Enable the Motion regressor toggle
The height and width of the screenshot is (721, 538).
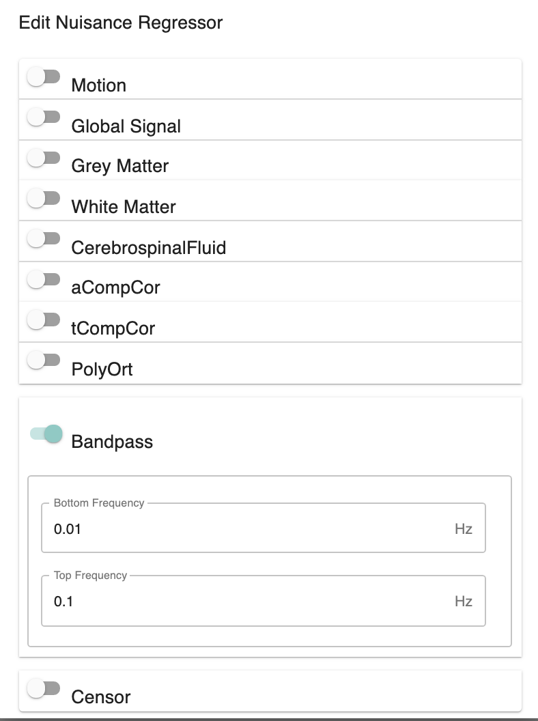click(44, 76)
